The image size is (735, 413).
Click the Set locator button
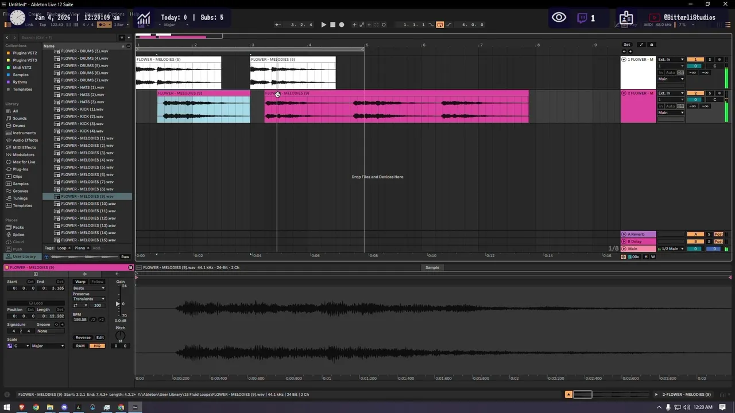[x=626, y=45]
